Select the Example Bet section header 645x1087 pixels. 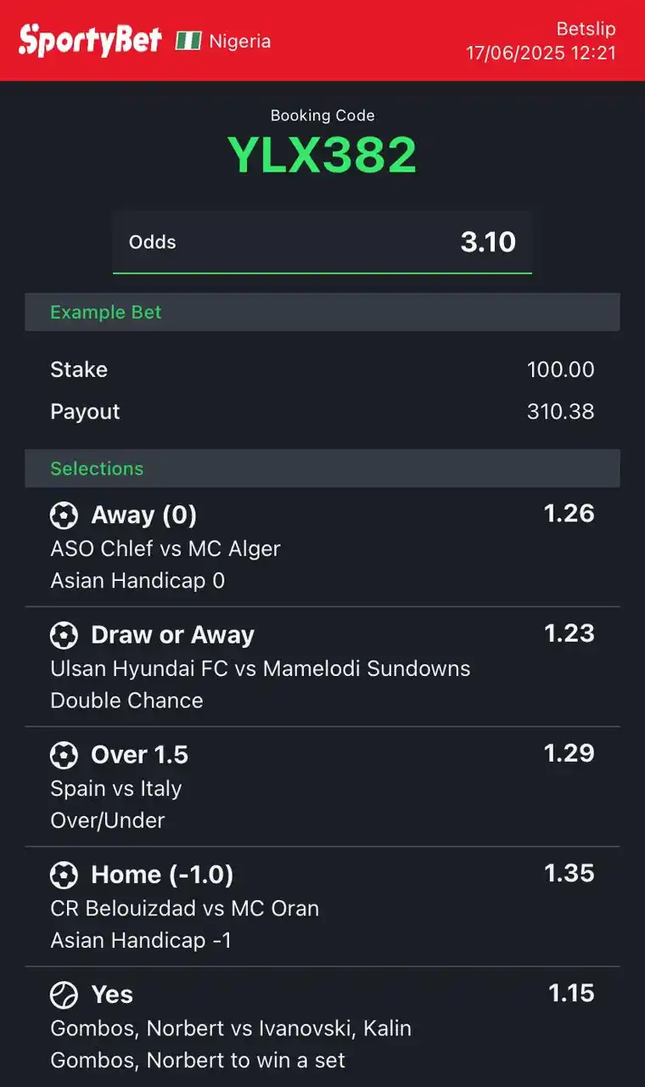[x=105, y=312]
